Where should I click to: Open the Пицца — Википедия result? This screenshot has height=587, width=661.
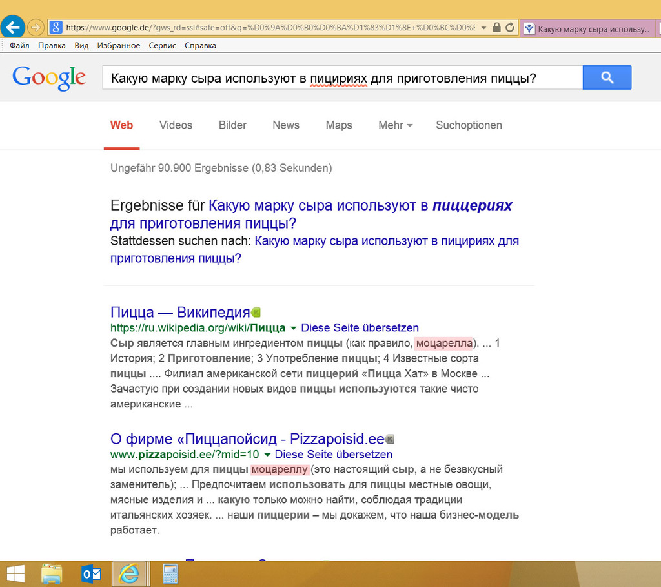(180, 313)
